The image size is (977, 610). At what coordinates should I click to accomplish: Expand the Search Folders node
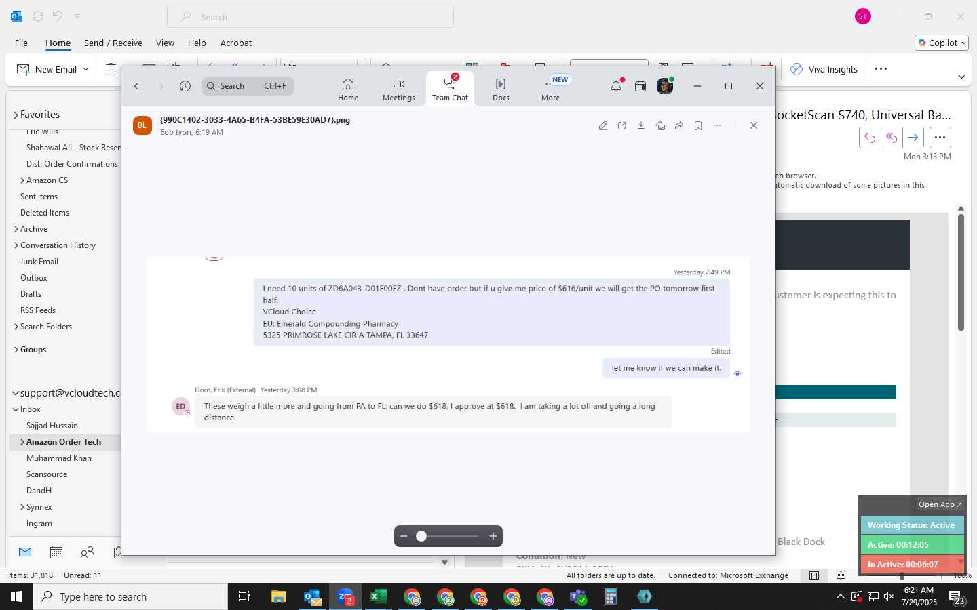click(x=16, y=327)
